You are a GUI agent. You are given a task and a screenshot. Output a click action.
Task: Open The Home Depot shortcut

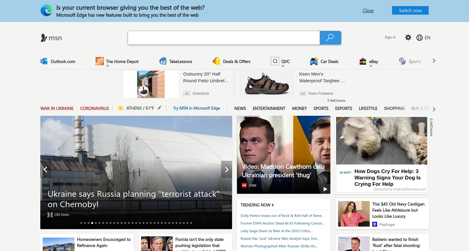(117, 62)
